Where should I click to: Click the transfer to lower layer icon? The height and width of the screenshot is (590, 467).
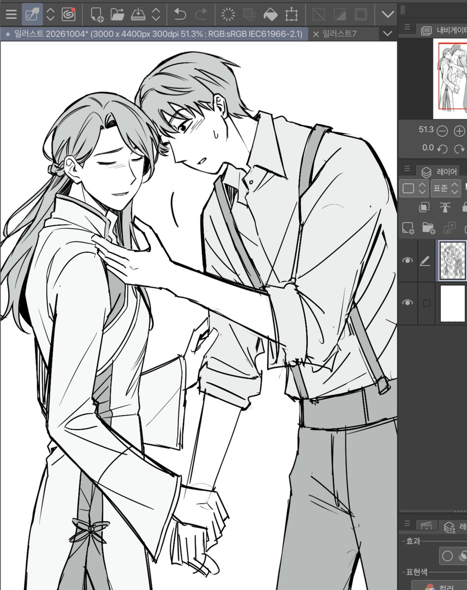coord(449,228)
